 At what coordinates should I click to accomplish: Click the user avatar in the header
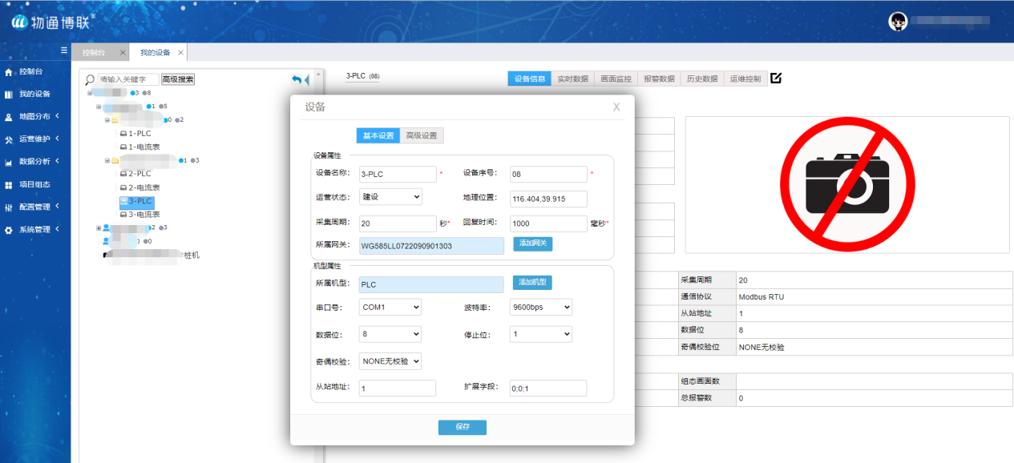point(897,22)
